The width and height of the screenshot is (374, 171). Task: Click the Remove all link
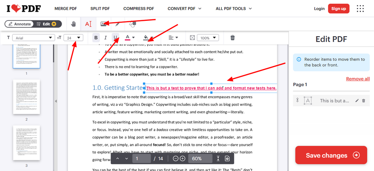coord(358,79)
